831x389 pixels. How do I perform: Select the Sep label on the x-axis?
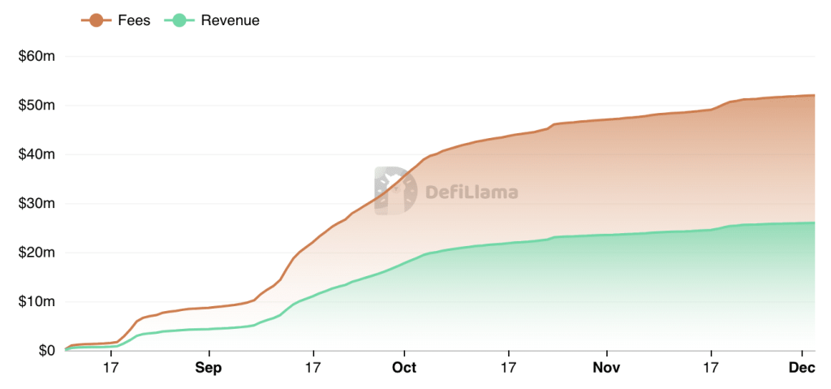209,368
